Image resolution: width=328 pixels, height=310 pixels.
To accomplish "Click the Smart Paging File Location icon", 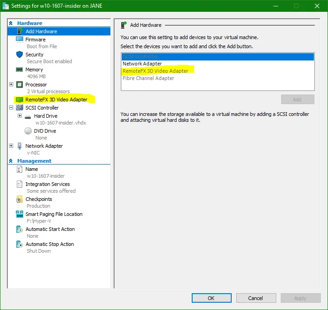I will click(x=20, y=214).
